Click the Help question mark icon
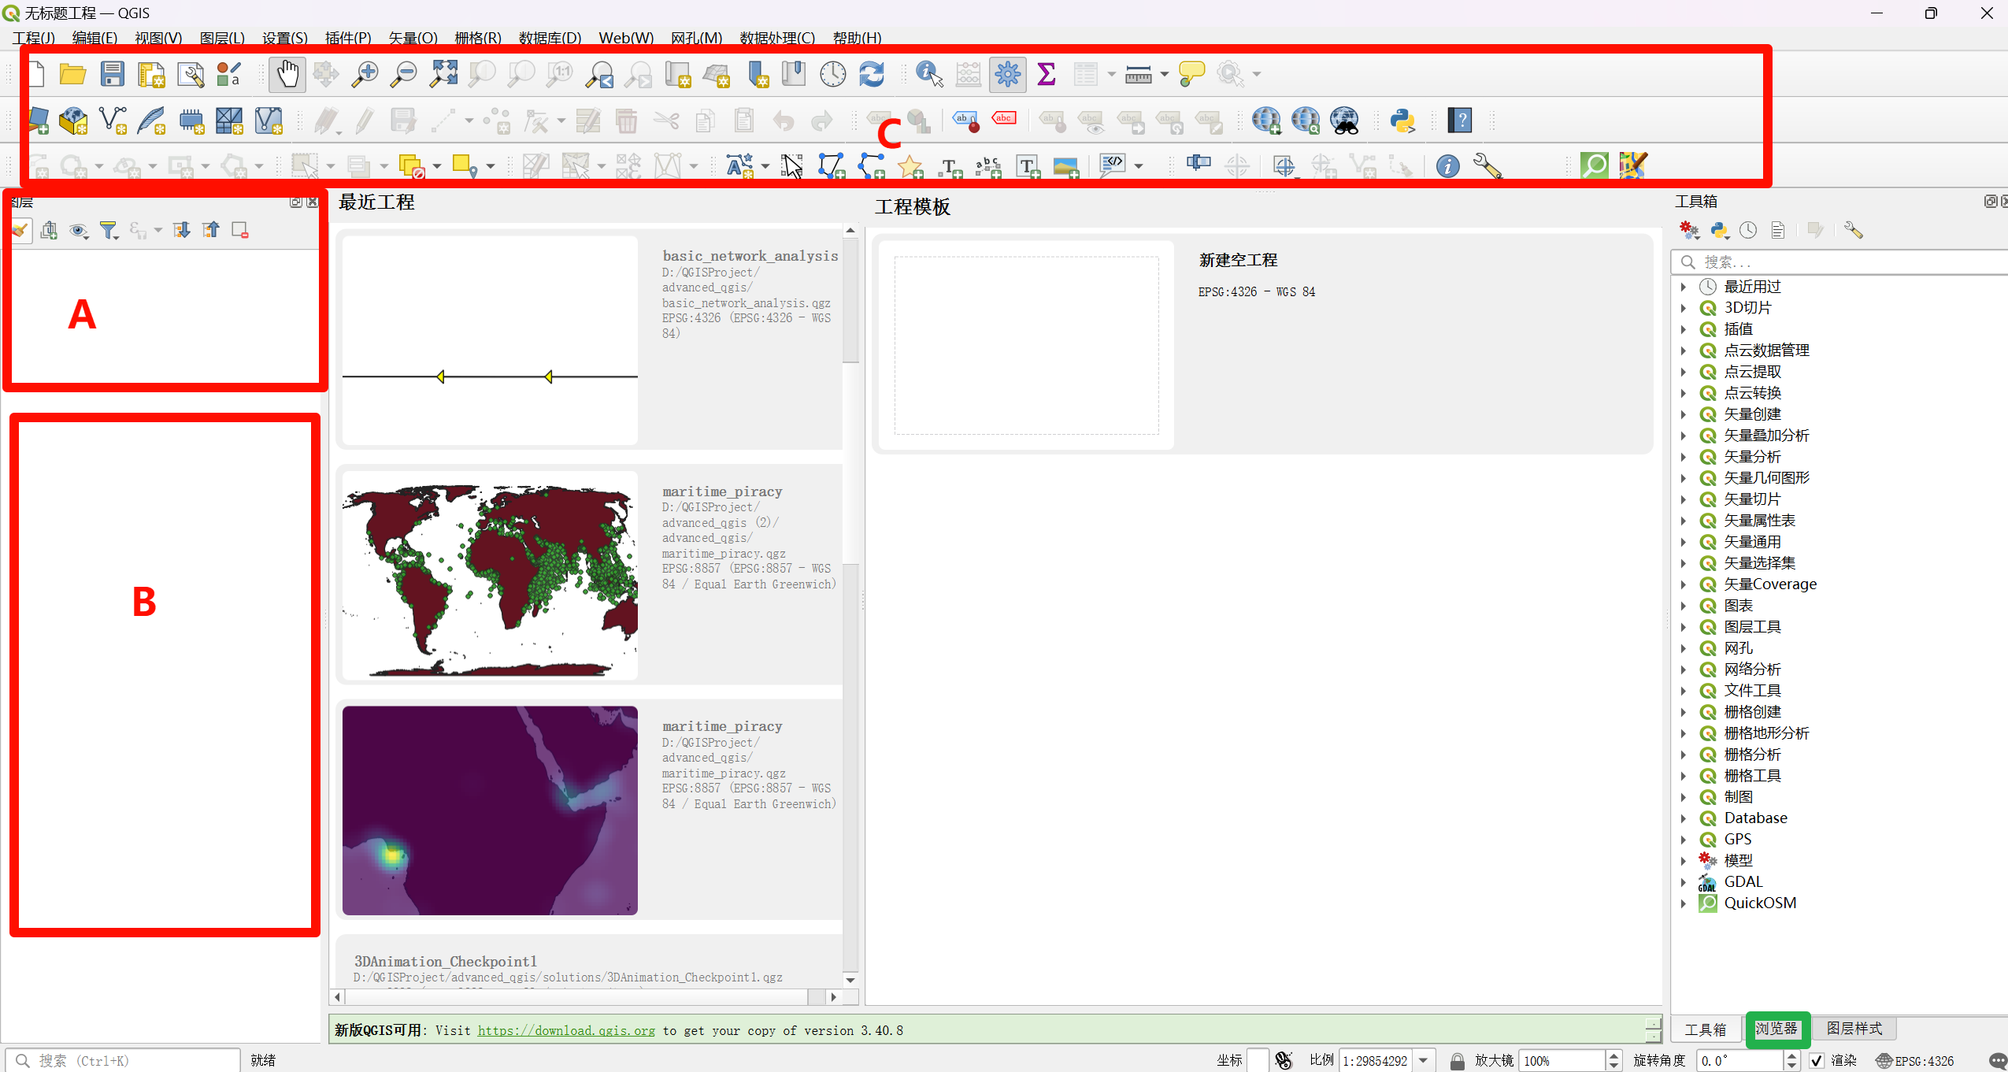 (x=1460, y=121)
